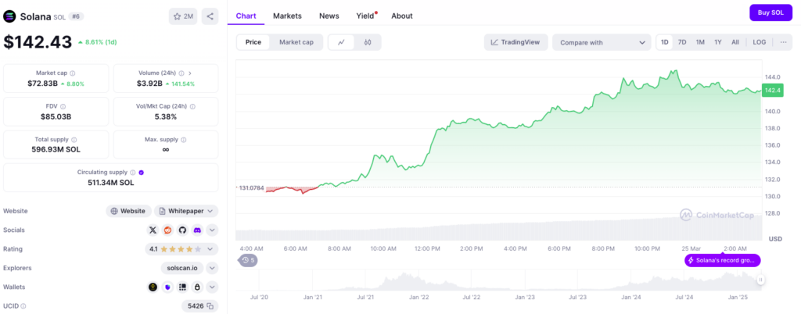Image resolution: width=801 pixels, height=314 pixels.
Task: Open chart more options ellipsis
Action: [x=783, y=42]
